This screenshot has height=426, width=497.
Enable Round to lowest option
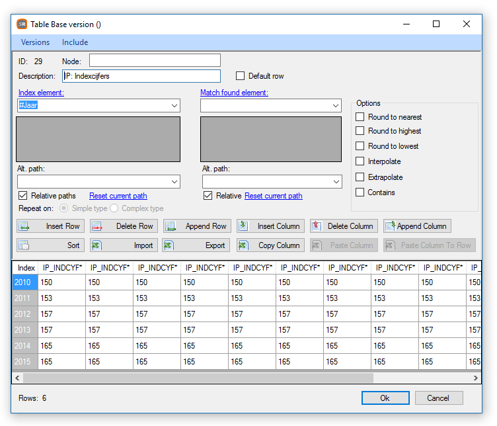tap(360, 146)
